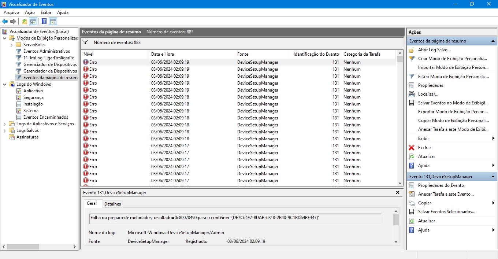This screenshot has height=259, width=498.
Task: Click the Fonte column header
Action: 261,54
